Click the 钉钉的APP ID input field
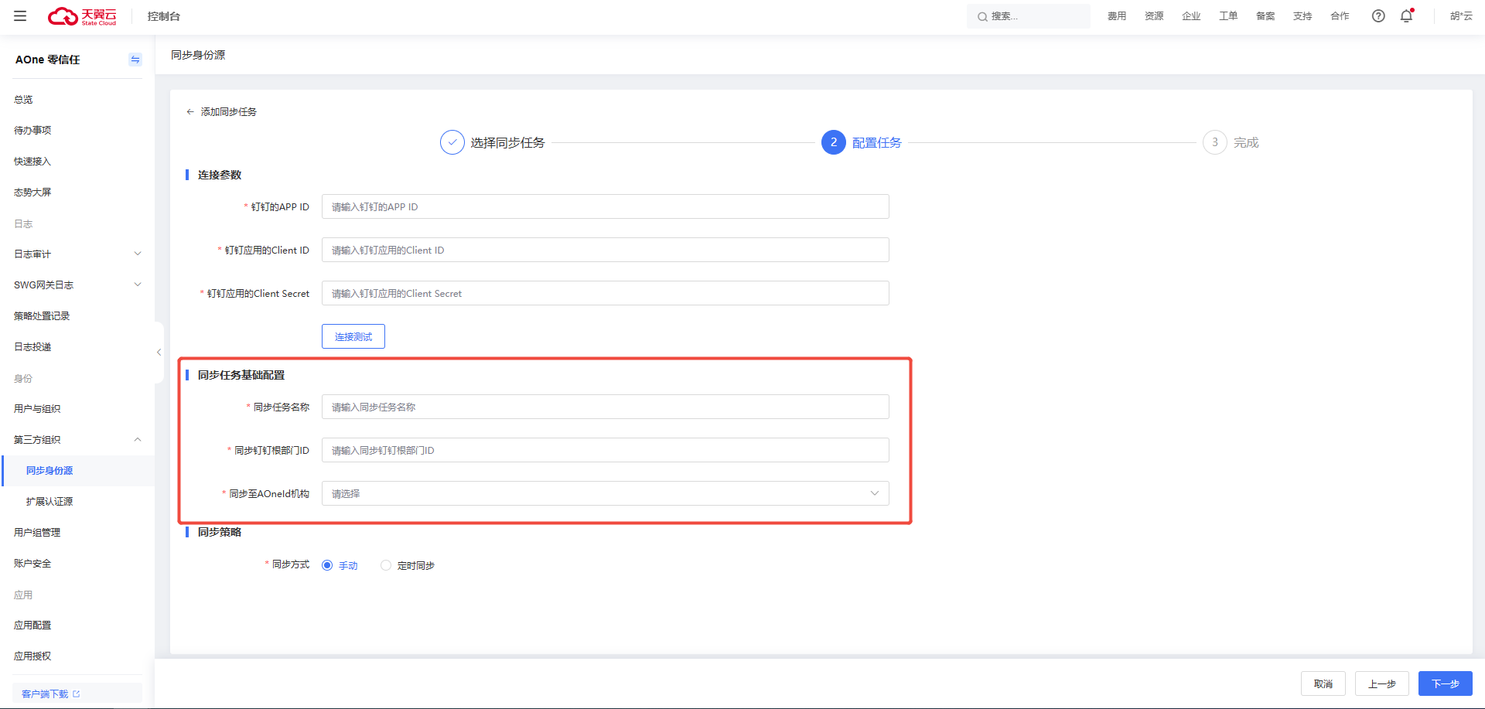The width and height of the screenshot is (1485, 709). 605,206
